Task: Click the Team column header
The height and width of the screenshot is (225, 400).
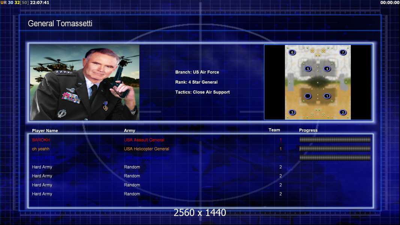Action: (274, 130)
